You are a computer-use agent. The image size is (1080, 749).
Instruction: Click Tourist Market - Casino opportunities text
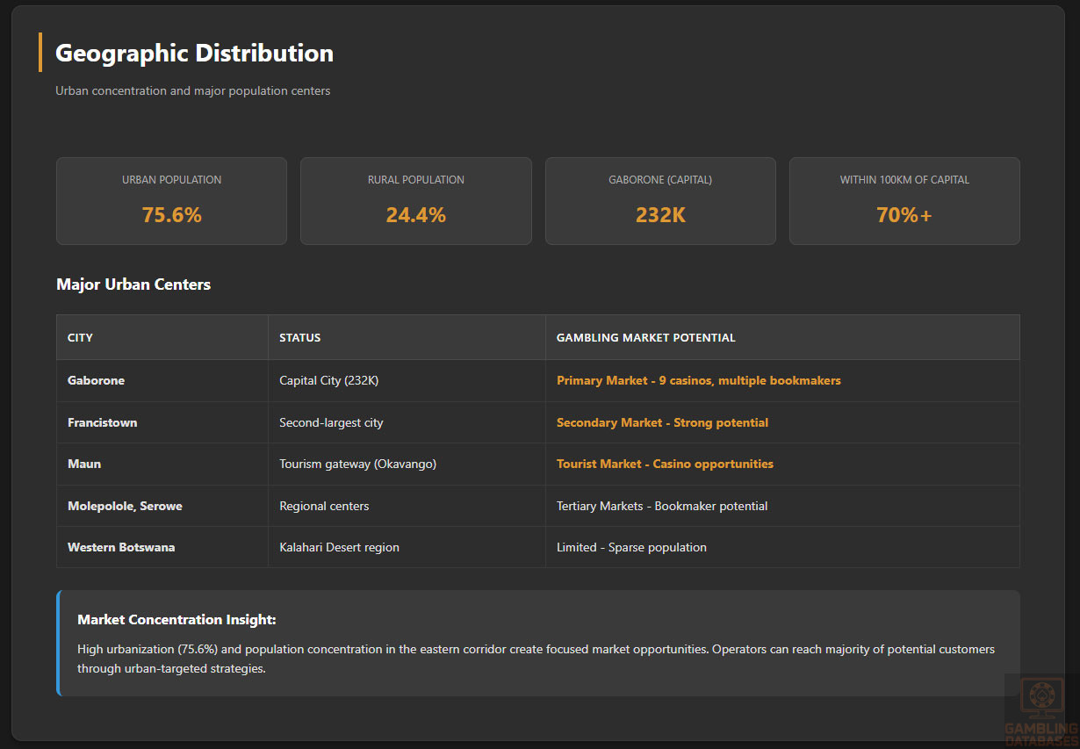pos(665,464)
